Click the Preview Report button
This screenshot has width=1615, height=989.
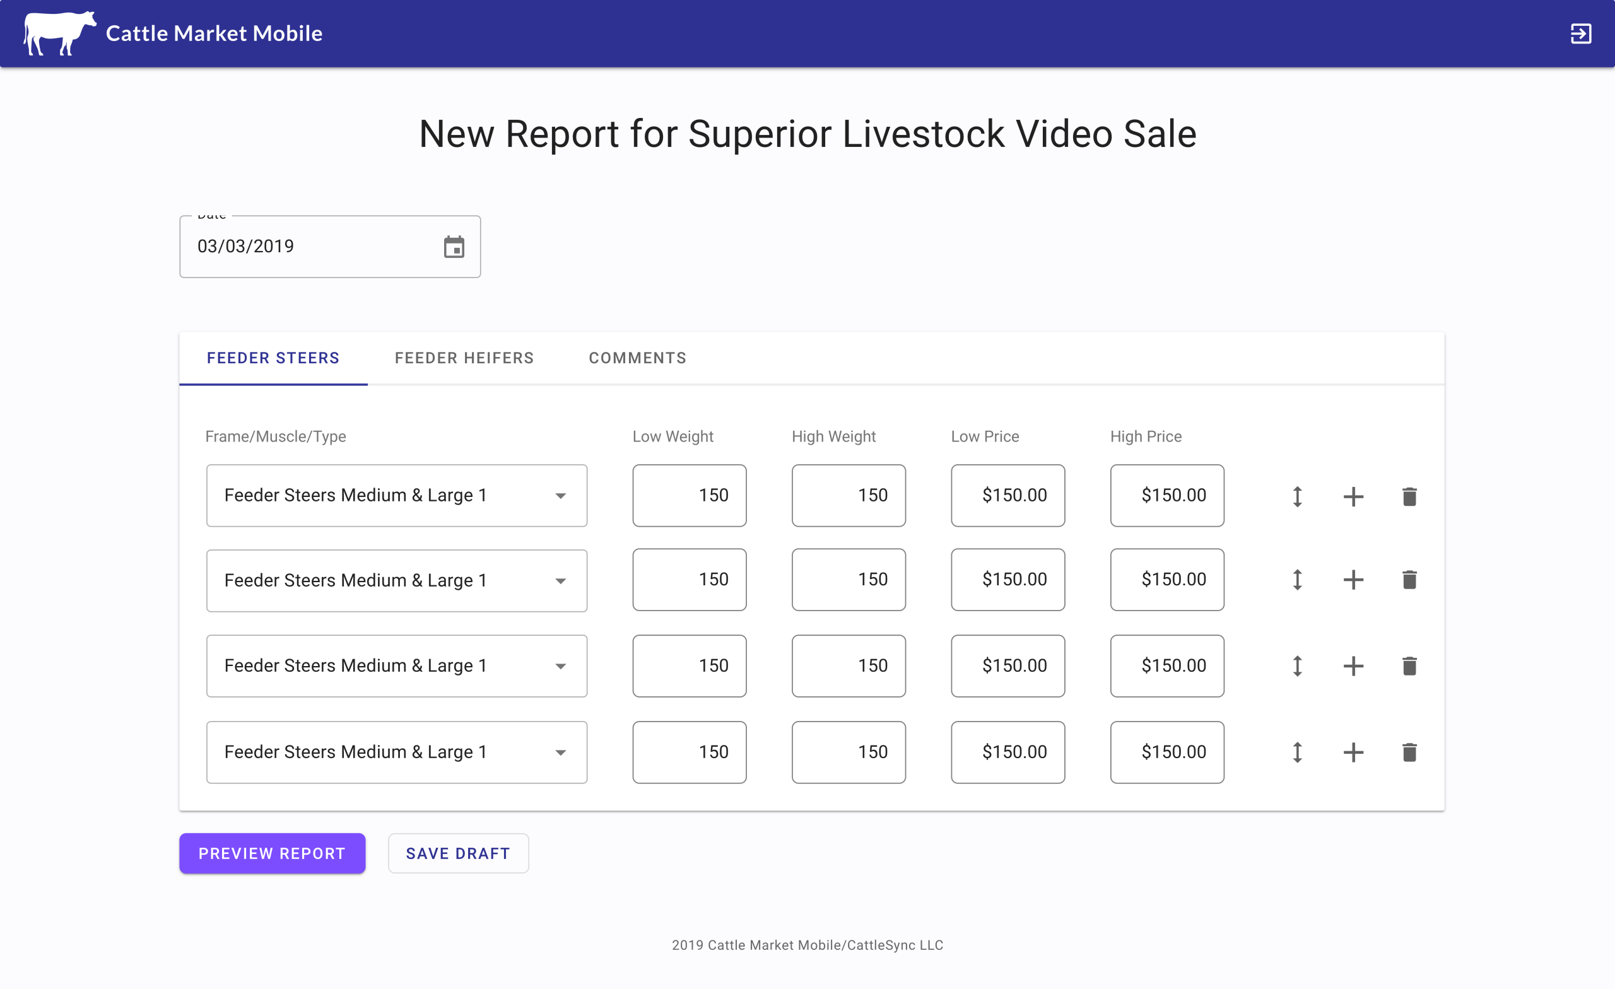pyautogui.click(x=272, y=853)
